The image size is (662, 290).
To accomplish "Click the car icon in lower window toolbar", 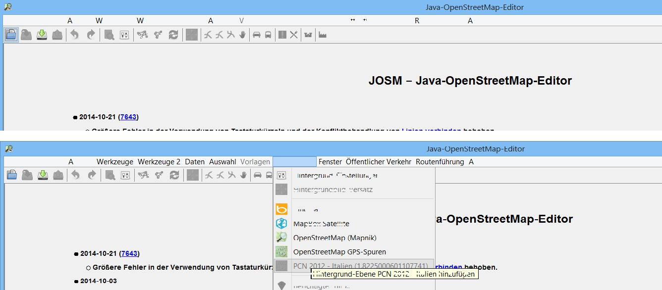I will (257, 174).
